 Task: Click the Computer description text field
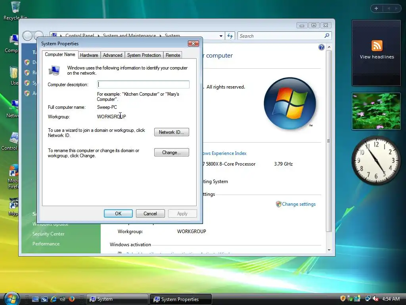[143, 85]
